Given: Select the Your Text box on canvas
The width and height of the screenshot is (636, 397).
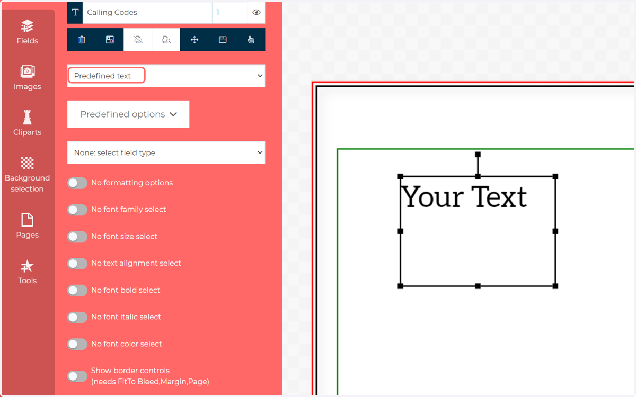Looking at the screenshot, I should (x=478, y=231).
